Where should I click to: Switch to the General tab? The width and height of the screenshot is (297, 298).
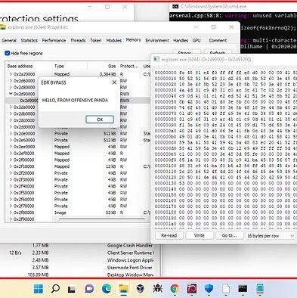pyautogui.click(x=9, y=40)
